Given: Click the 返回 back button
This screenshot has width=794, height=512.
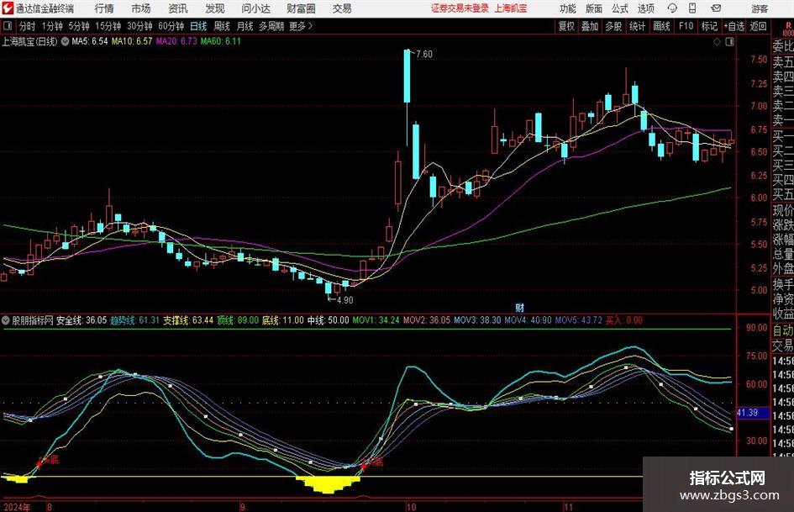Looking at the screenshot, I should pos(758,26).
